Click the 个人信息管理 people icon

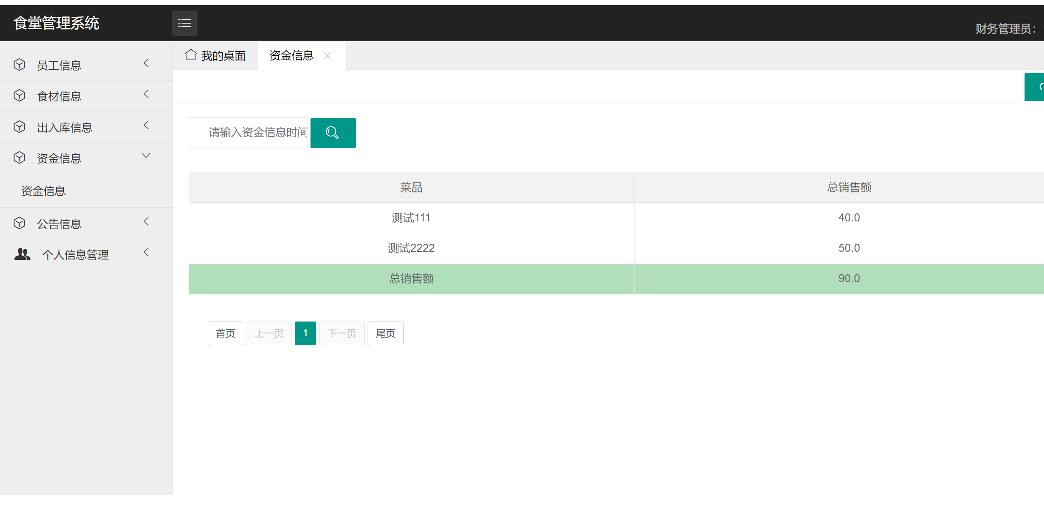[22, 253]
